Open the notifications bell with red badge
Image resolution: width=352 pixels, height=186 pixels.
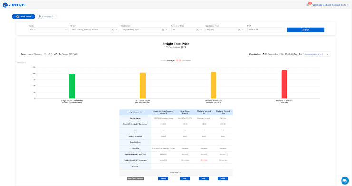[x=308, y=4]
